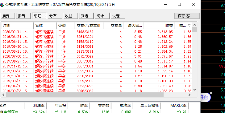Close the 开启 floating bubble
The width and height of the screenshot is (225, 113).
pos(211,93)
